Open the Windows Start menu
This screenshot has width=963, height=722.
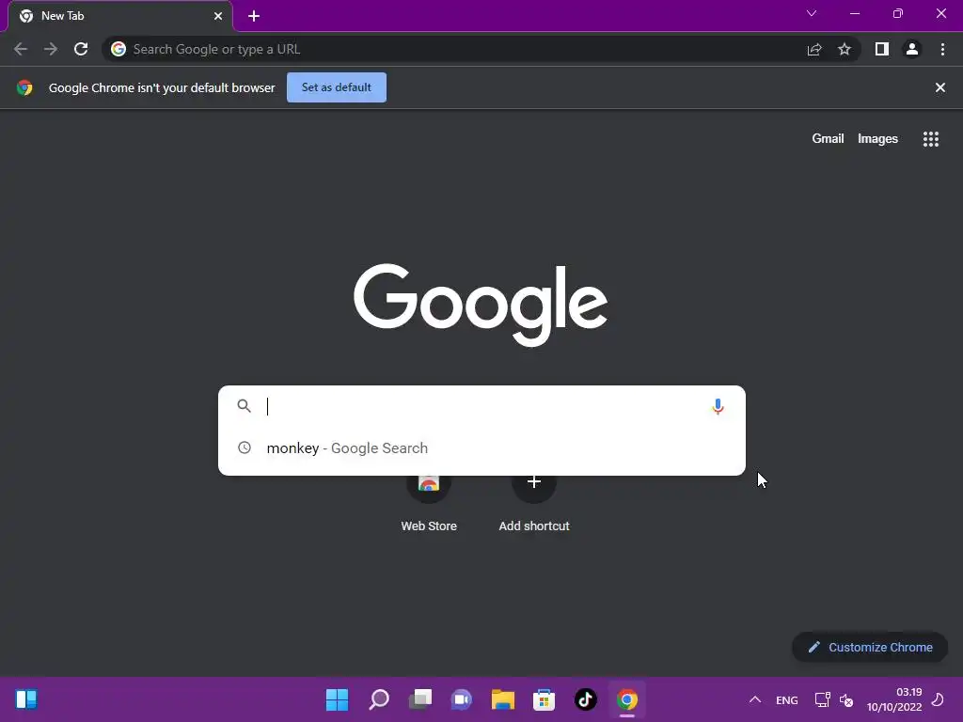pos(337,699)
